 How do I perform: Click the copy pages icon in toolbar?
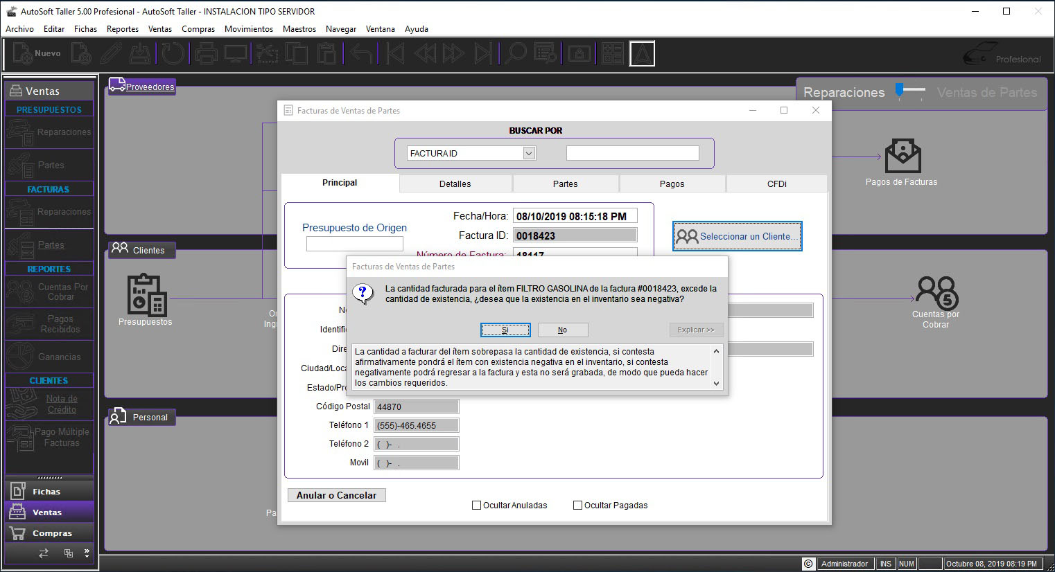tap(297, 53)
